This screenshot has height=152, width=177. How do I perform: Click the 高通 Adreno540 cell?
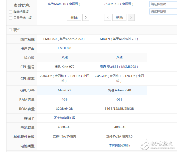[x=119, y=90]
